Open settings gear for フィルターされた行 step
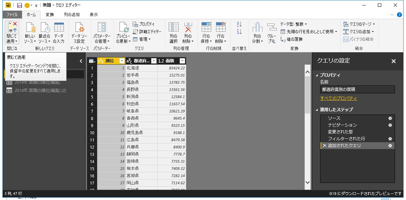 click(390, 139)
